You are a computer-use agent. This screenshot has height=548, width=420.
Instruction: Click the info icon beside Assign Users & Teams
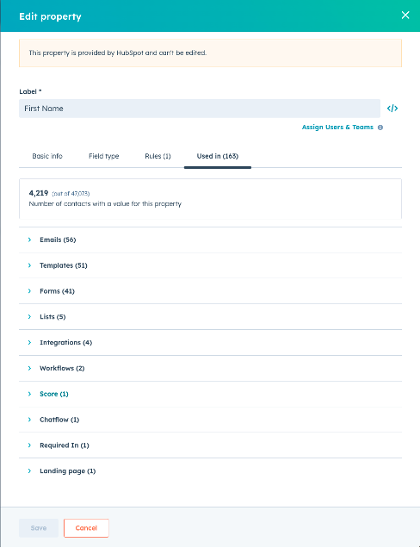click(x=380, y=128)
